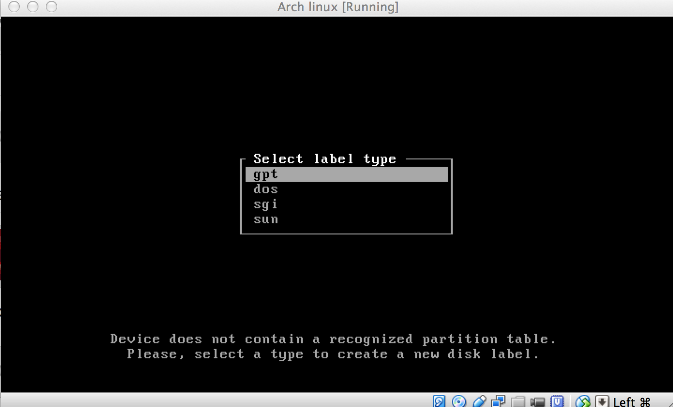Click the 'Please, select a type' message line
This screenshot has height=407, width=673.
point(333,354)
